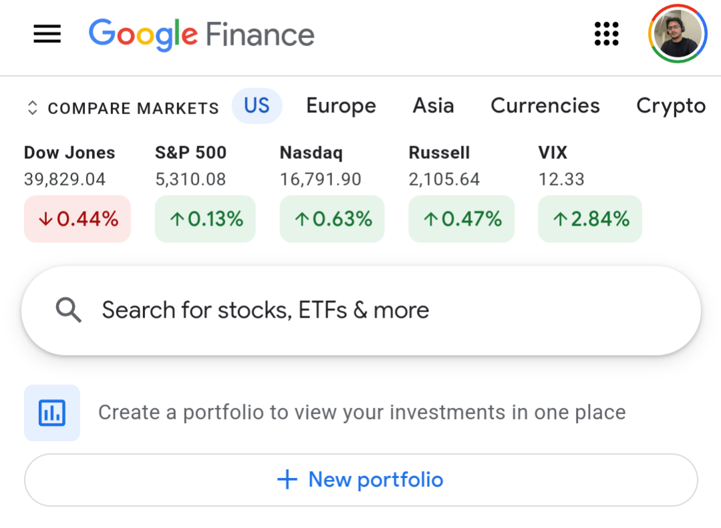This screenshot has height=528, width=721.
Task: View the Currencies market section
Action: (545, 105)
